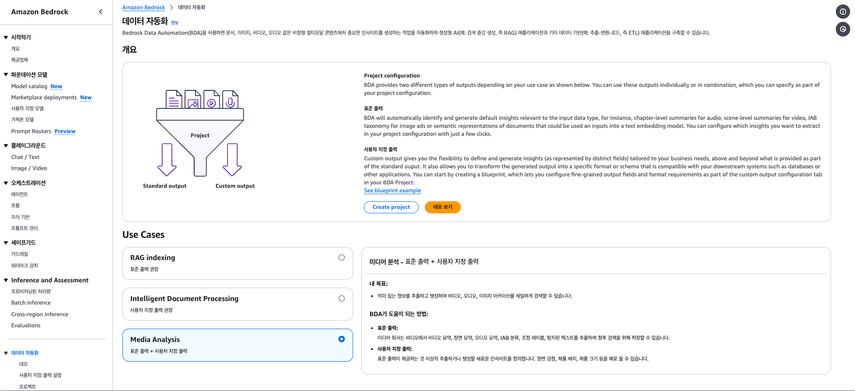This screenshot has height=391, width=855.
Task: Click the Amazon Bedrock breadcrumb link
Action: (143, 8)
